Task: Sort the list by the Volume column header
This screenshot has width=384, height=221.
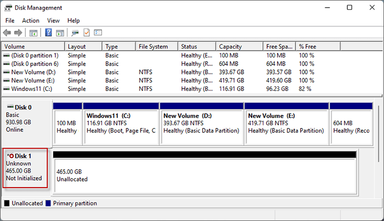Action: pyautogui.click(x=33, y=46)
